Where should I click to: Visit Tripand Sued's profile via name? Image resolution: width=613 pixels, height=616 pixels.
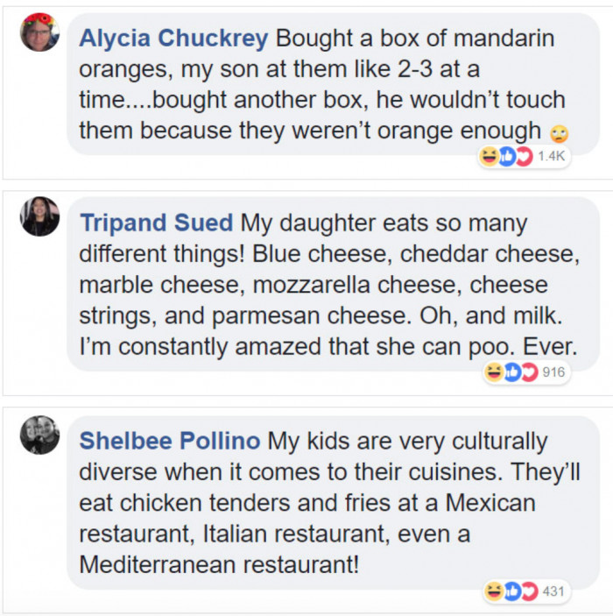click(x=157, y=223)
